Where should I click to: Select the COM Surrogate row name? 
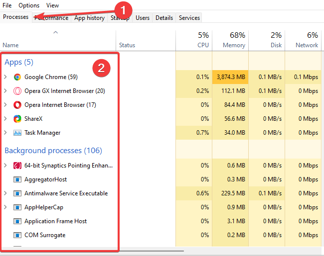45,235
